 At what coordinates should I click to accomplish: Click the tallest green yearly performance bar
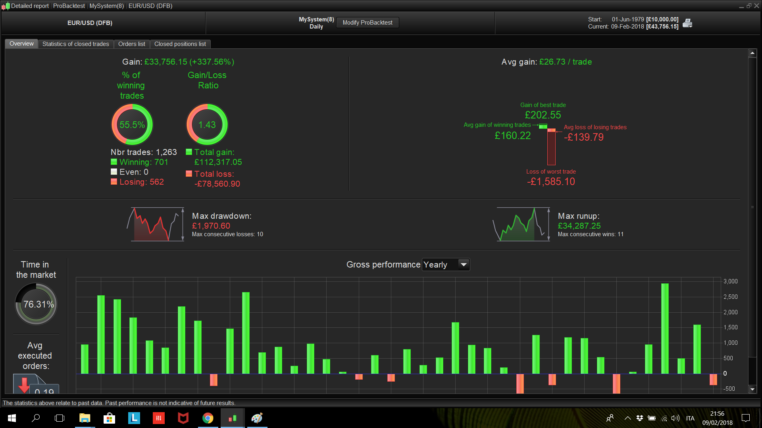(x=665, y=328)
